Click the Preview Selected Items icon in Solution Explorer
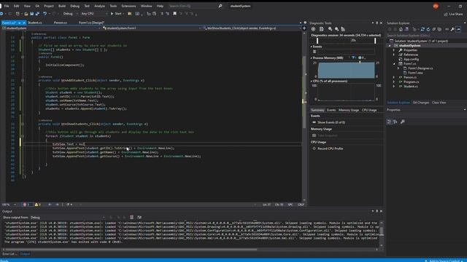The height and width of the screenshot is (262, 467). (459, 29)
